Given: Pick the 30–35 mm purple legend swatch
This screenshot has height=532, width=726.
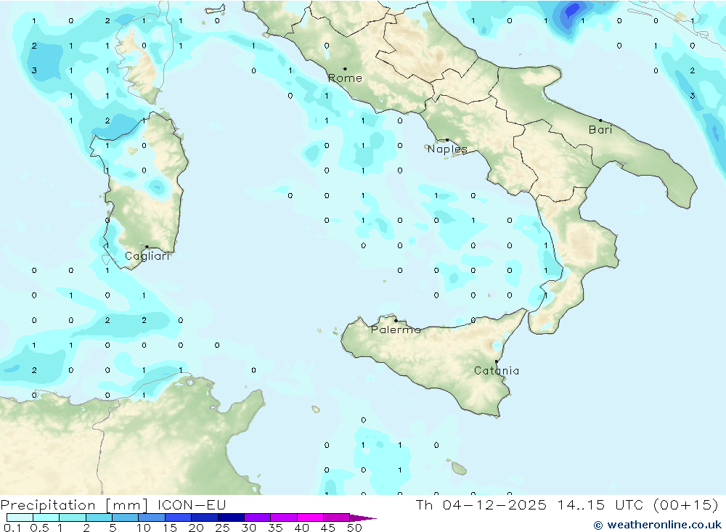Looking at the screenshot, I should click(x=257, y=518).
